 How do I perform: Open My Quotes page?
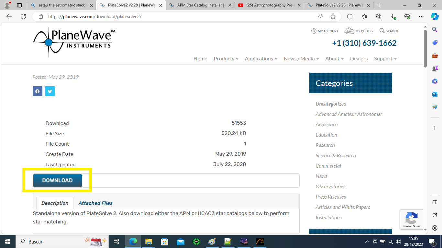coord(359,31)
